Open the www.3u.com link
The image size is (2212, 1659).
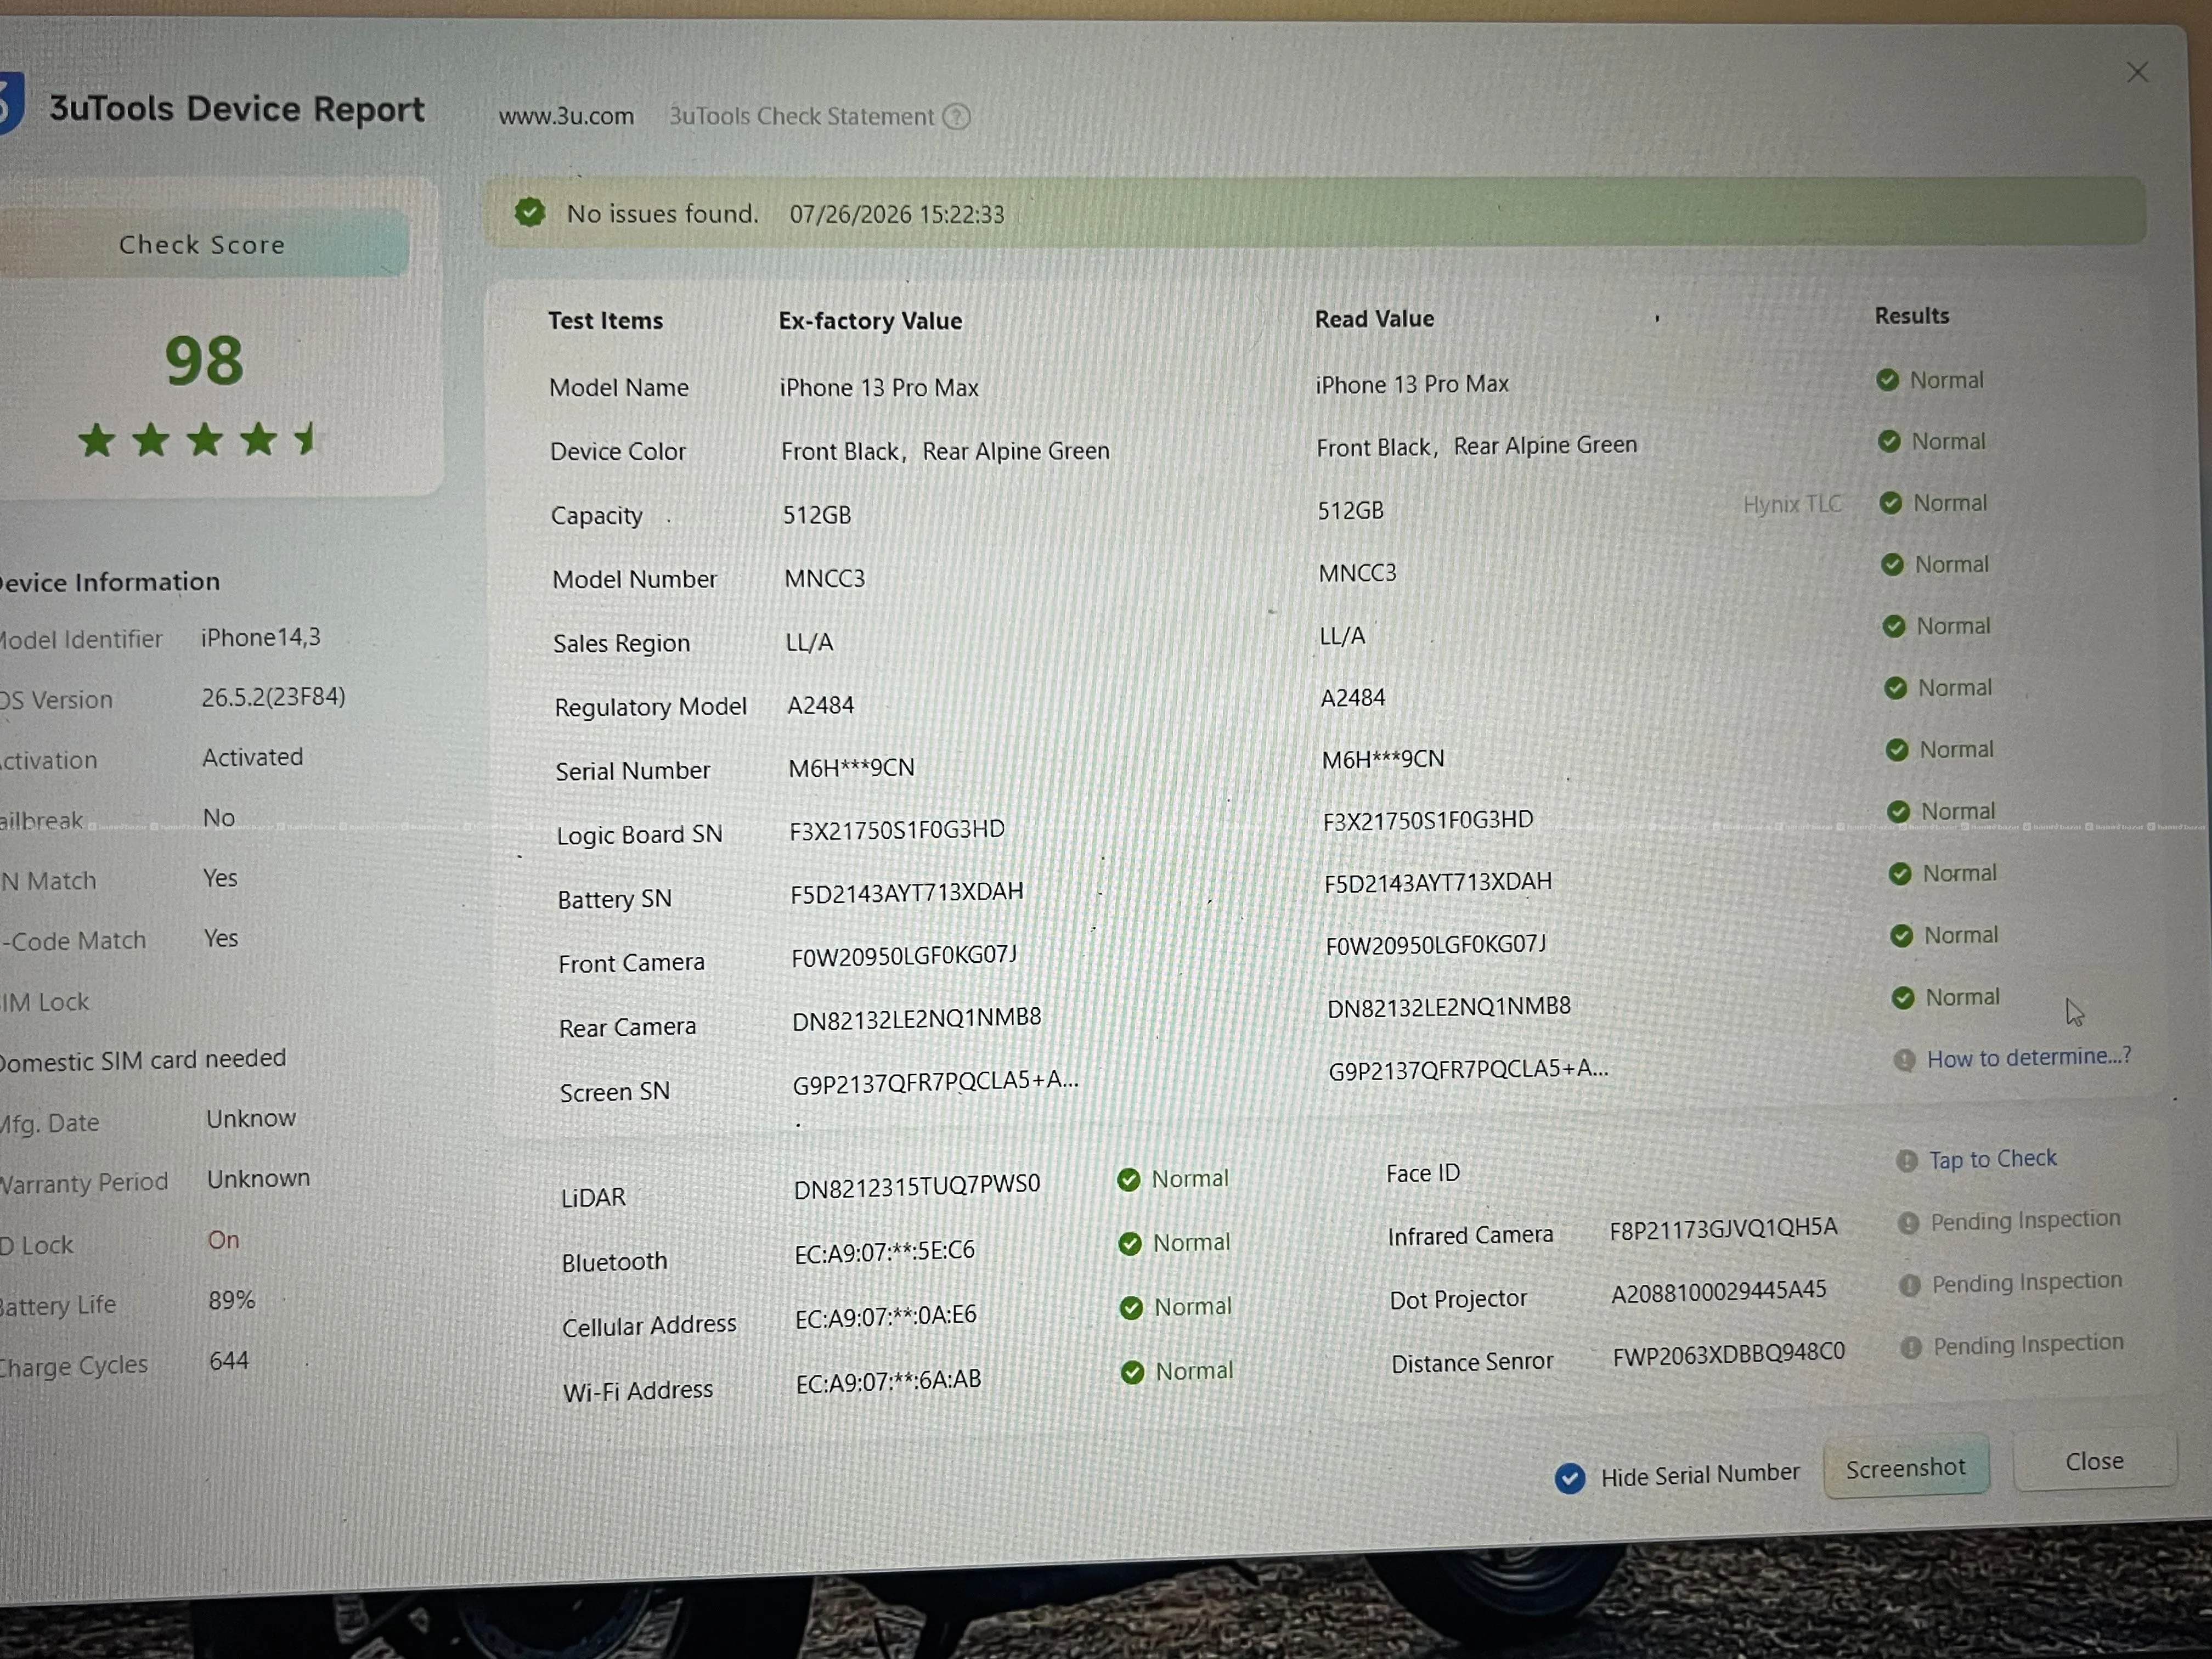tap(566, 116)
